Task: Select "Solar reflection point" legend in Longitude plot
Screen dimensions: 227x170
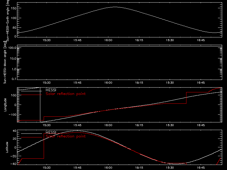Action: pyautogui.click(x=66, y=94)
